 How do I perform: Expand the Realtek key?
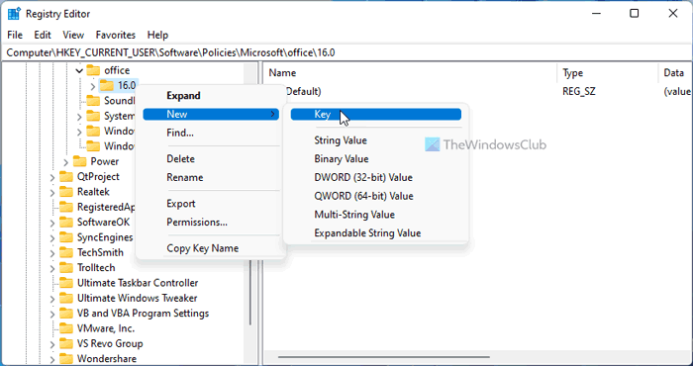point(52,192)
